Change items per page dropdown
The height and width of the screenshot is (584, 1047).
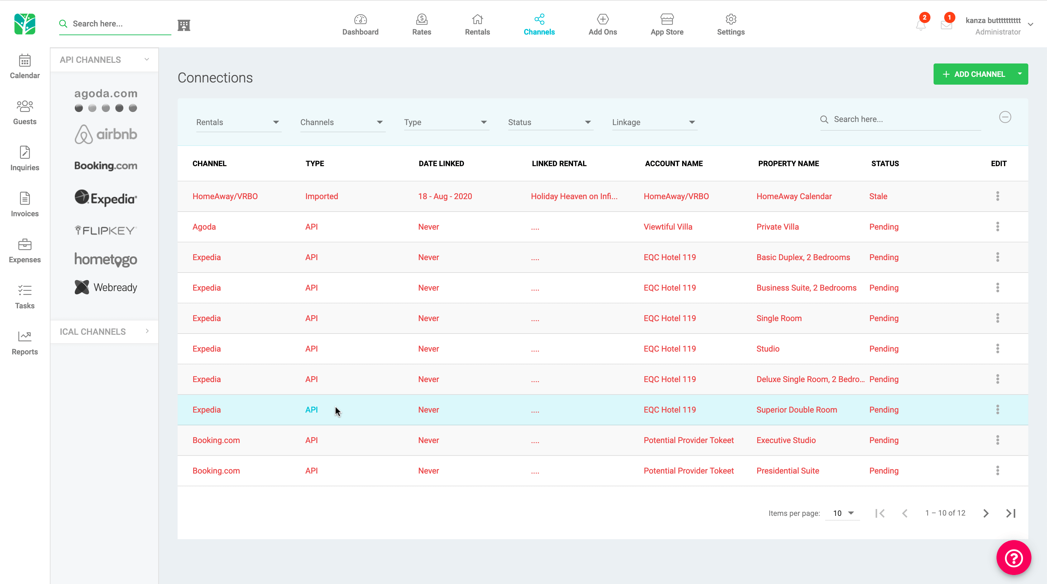pos(843,513)
